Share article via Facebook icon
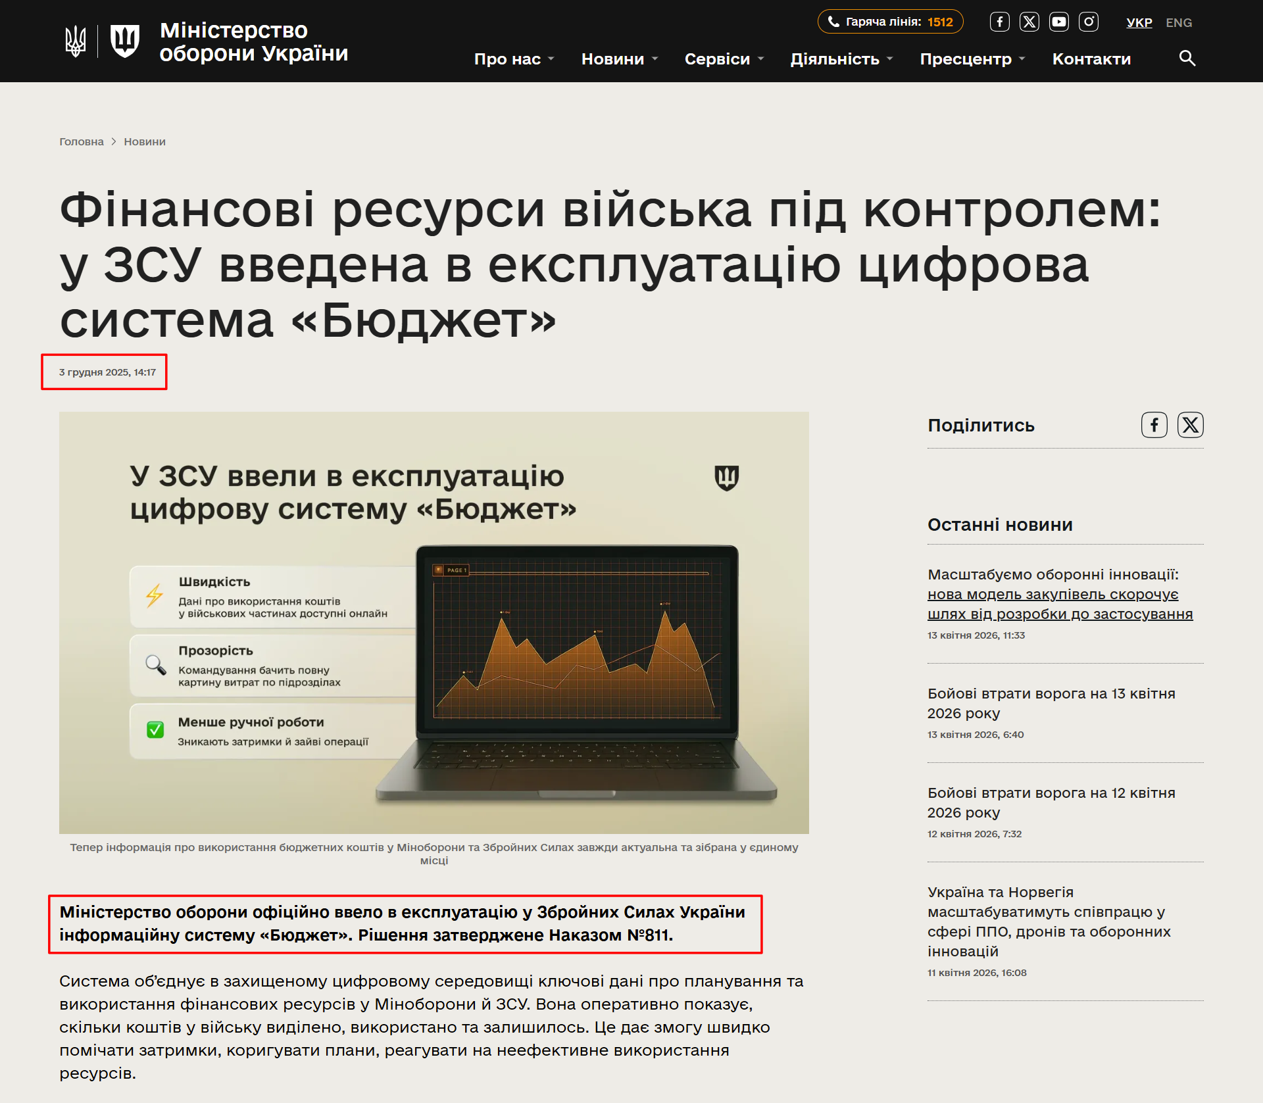This screenshot has height=1103, width=1263. click(1154, 425)
